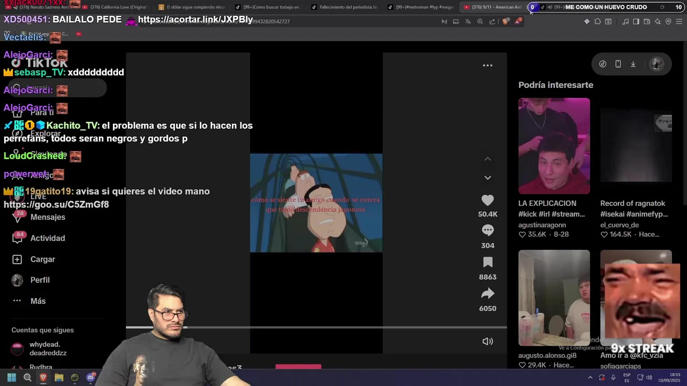Open the augusto.alonso.gi8 video thumbnail
The image size is (687, 386).
tap(554, 298)
